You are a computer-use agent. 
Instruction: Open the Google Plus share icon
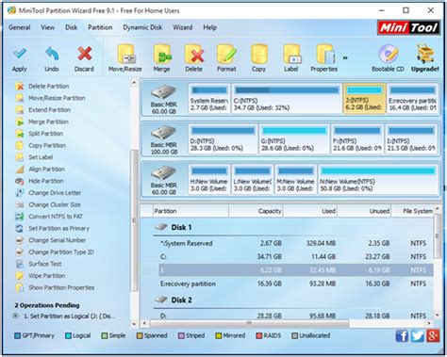[433, 336]
